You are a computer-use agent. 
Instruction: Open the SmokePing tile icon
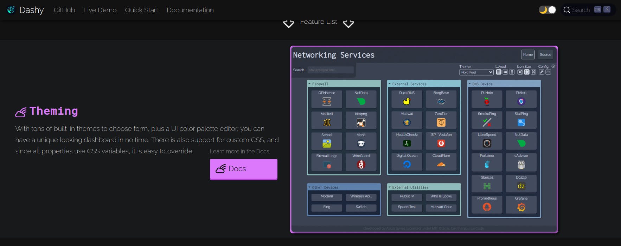[487, 122]
